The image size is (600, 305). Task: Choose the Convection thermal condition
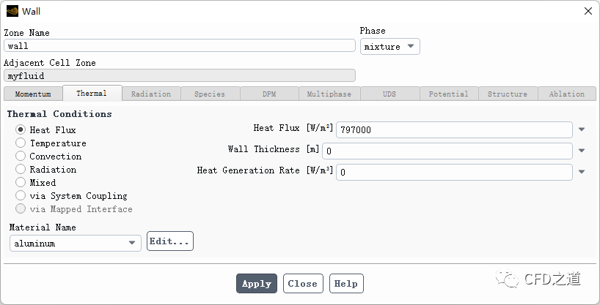21,156
